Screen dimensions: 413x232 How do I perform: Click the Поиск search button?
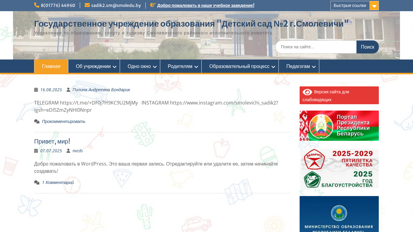[368, 47]
